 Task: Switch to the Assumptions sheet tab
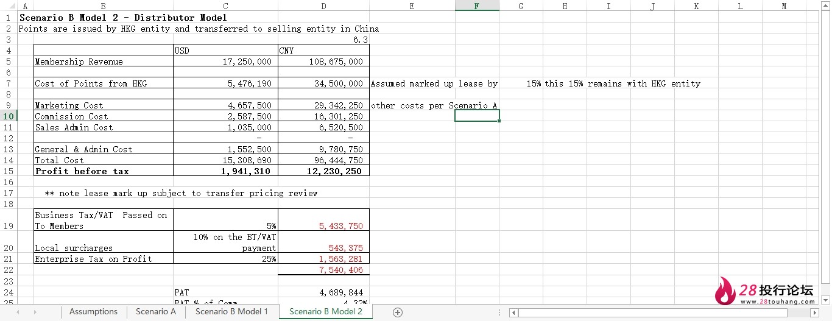[93, 312]
